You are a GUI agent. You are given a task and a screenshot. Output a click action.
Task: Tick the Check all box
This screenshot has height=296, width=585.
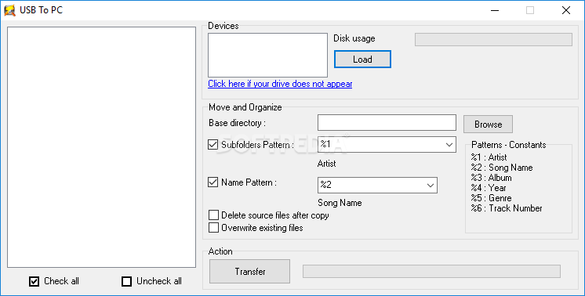34,281
